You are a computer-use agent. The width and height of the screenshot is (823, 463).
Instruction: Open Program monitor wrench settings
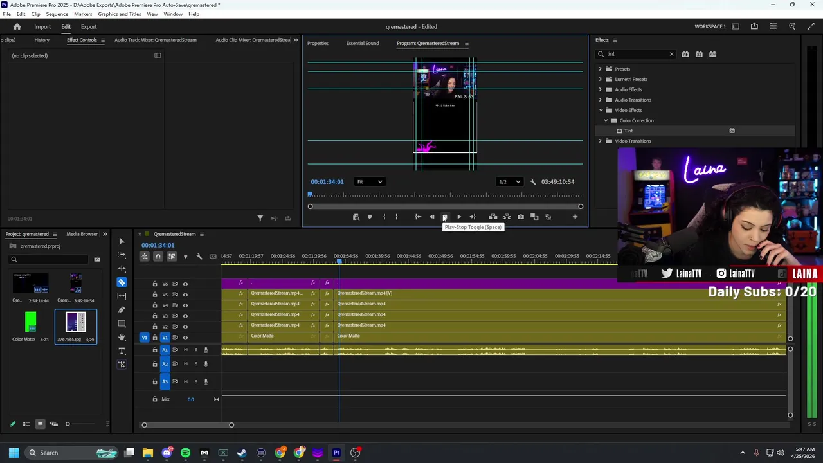532,181
